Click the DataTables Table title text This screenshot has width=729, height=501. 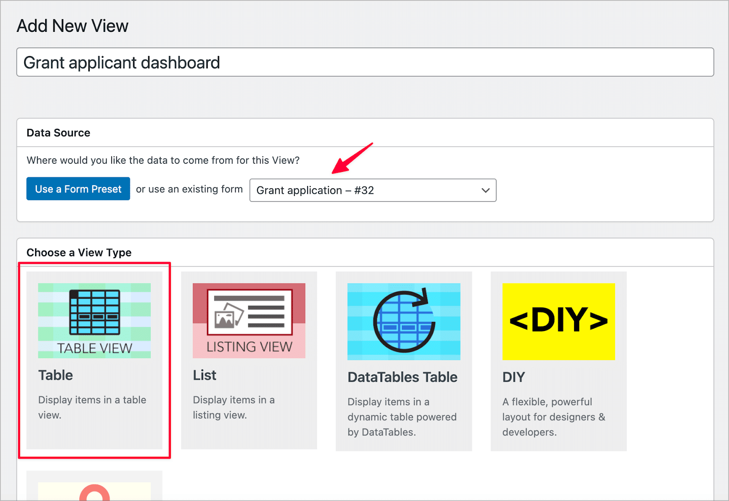(402, 377)
